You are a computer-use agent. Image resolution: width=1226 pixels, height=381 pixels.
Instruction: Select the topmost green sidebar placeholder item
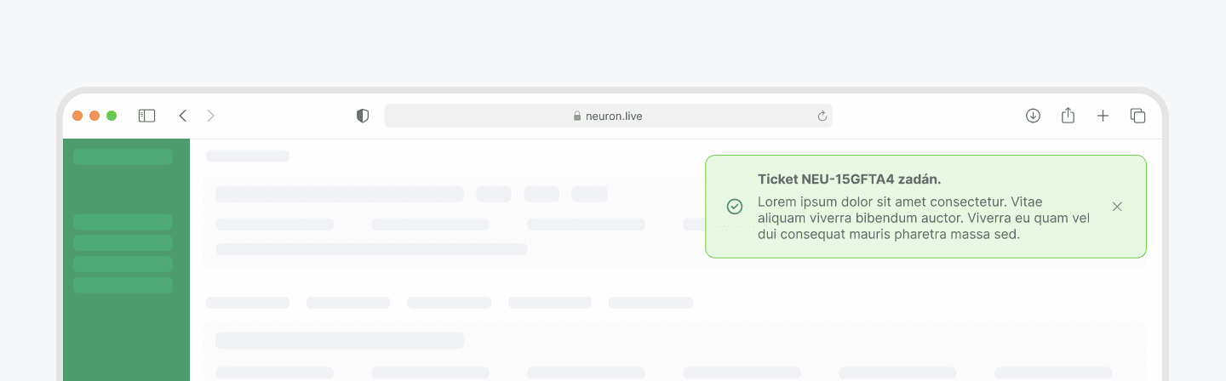tap(123, 156)
